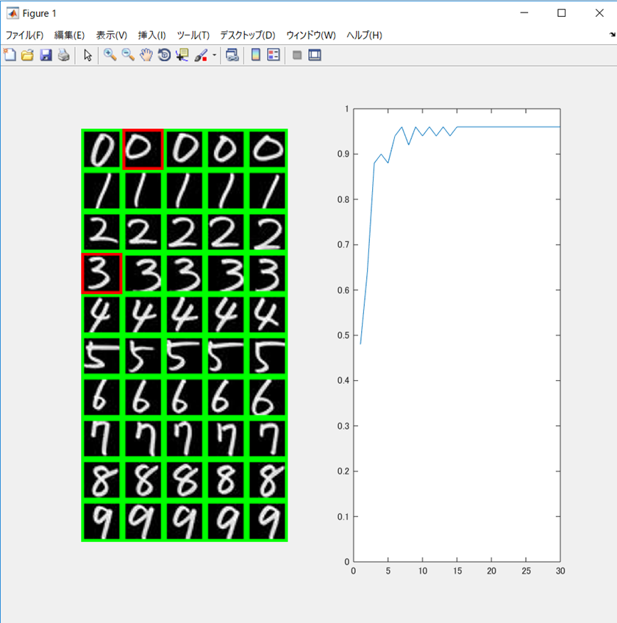Print the figure using the printer icon
Screen dimensions: 617x623
pos(63,55)
